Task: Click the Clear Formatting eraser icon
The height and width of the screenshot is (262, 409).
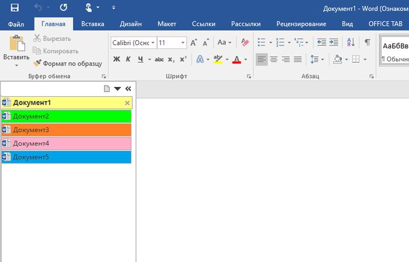Action: pyautogui.click(x=245, y=43)
